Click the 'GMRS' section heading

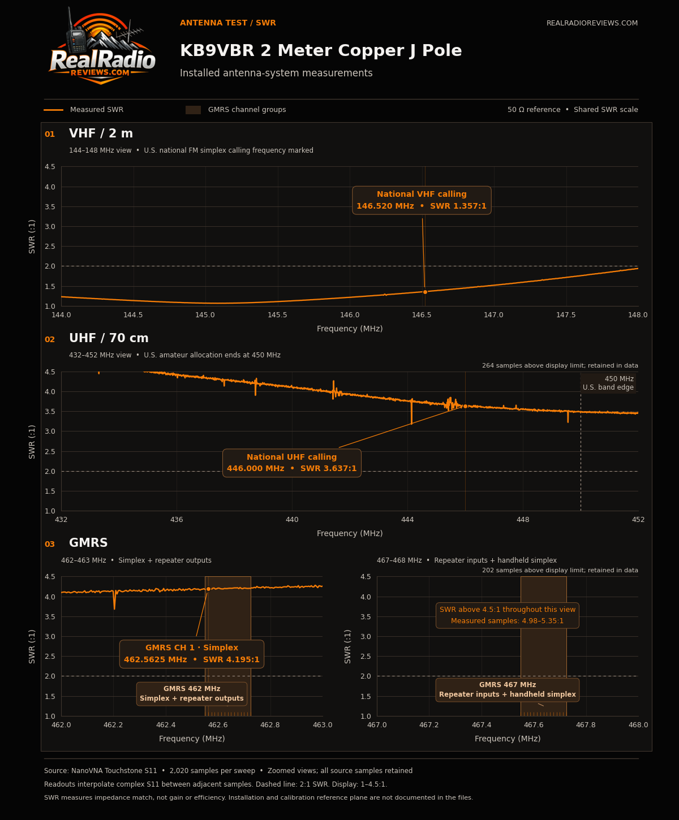coord(88,543)
